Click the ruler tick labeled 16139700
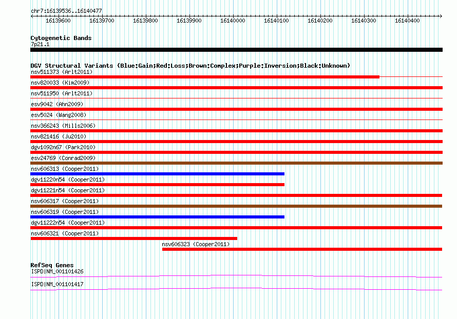Screen dimensions: 457x319 click(x=102, y=21)
